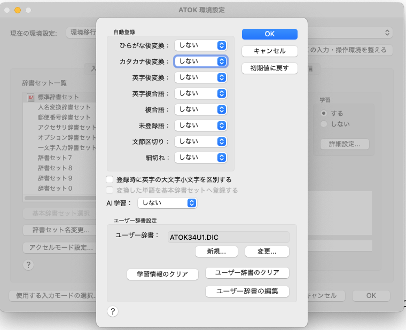
Task: Open ユーザー辞書の編集
Action: [x=247, y=291]
